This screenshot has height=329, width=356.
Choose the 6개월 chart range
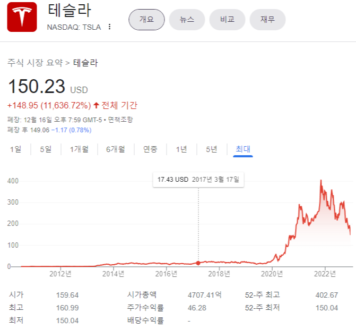(116, 149)
